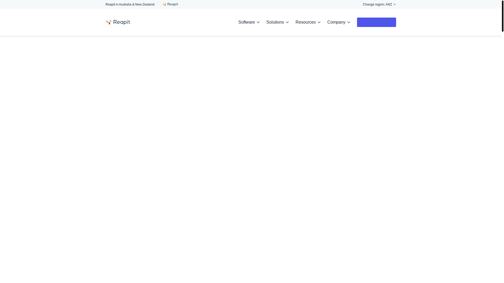This screenshot has width=504, height=283.
Task: Click the page vertical scrollbar thumb
Action: click(503, 16)
